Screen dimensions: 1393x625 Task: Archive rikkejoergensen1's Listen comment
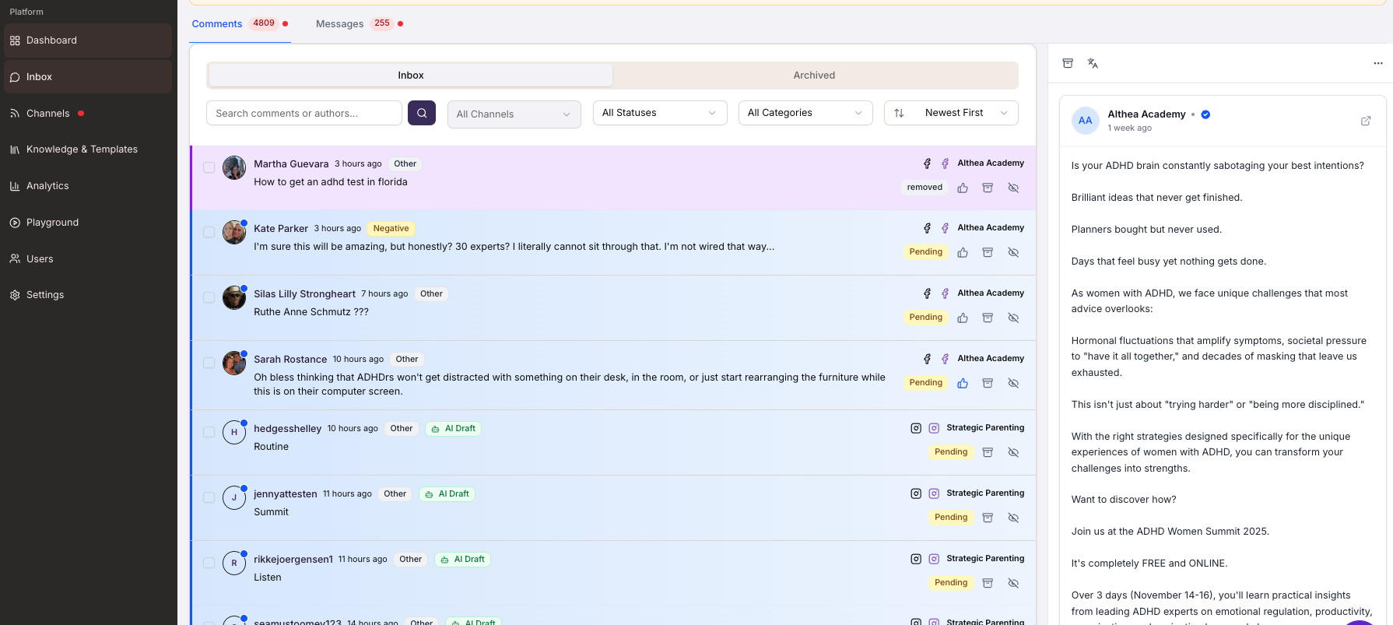(988, 583)
